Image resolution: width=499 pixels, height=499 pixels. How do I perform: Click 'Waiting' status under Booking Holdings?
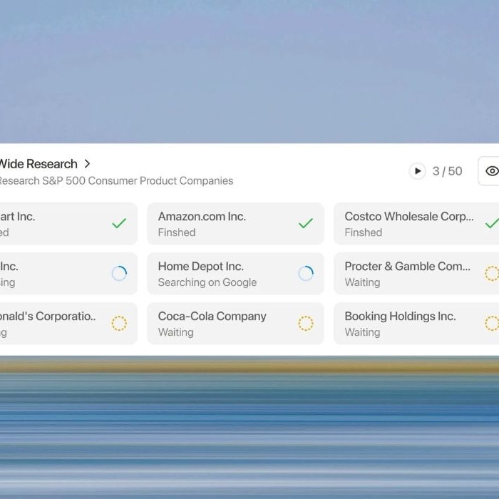click(362, 332)
